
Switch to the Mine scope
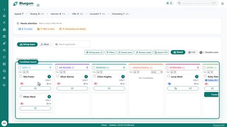tap(45, 44)
